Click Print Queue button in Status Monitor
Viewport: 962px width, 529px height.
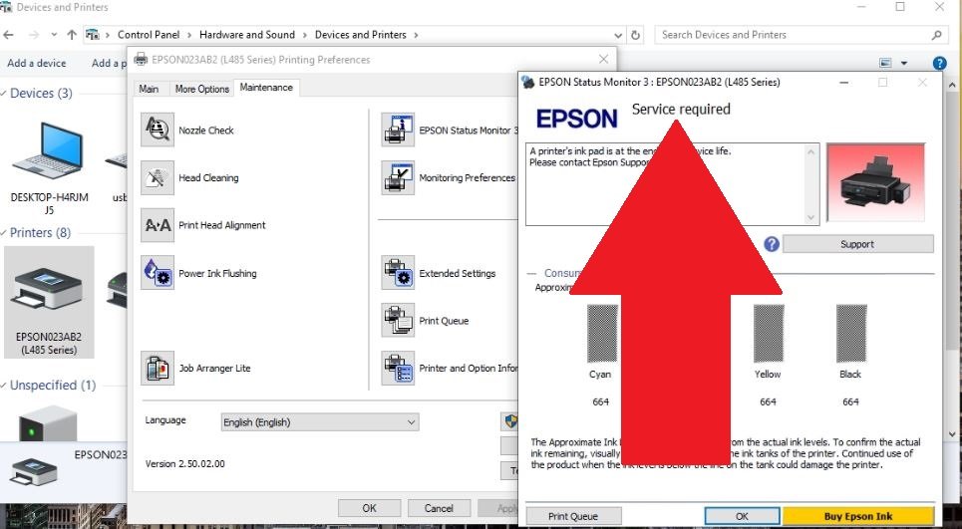point(573,516)
